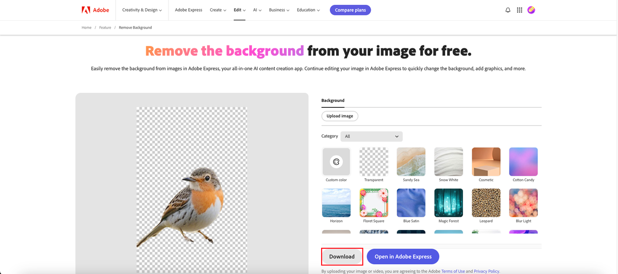Open the notifications bell

pos(508,10)
